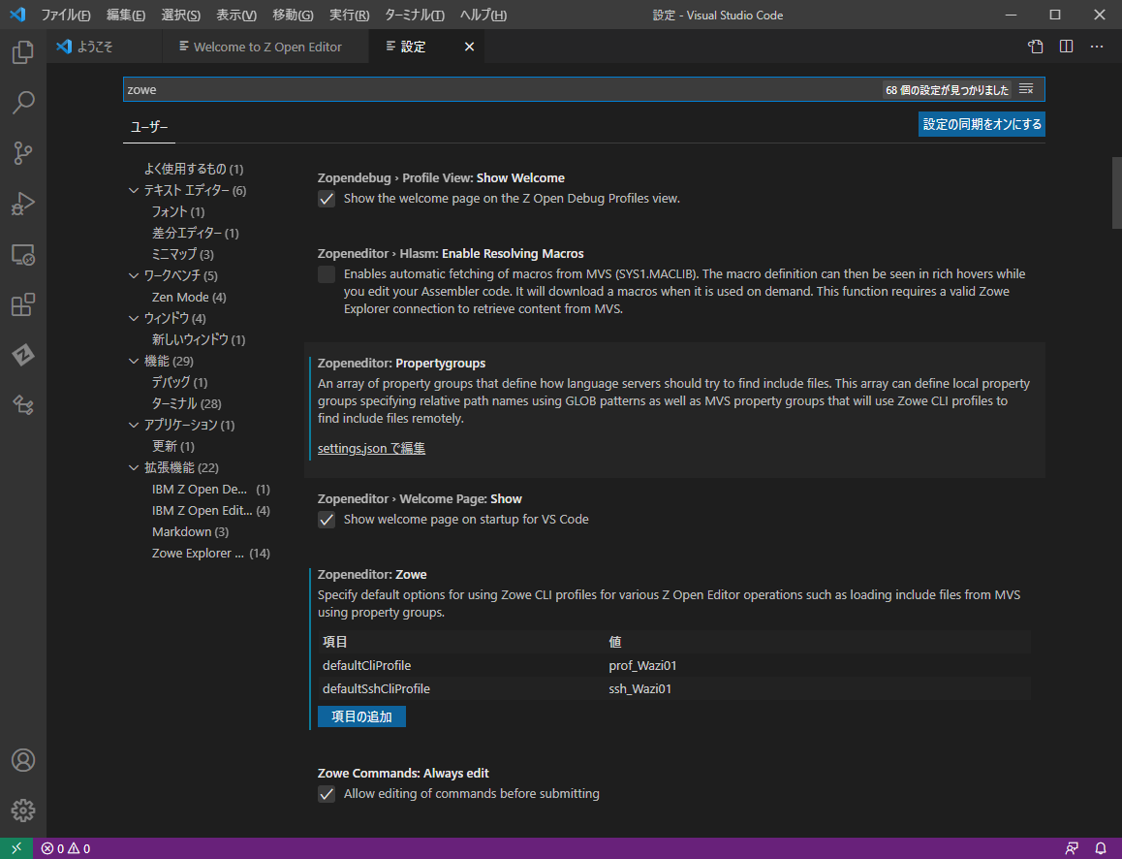Image resolution: width=1122 pixels, height=859 pixels.
Task: Select 更新 (1) in settings tree
Action: click(x=173, y=446)
